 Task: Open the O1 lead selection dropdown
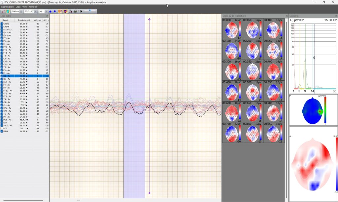tap(46, 11)
